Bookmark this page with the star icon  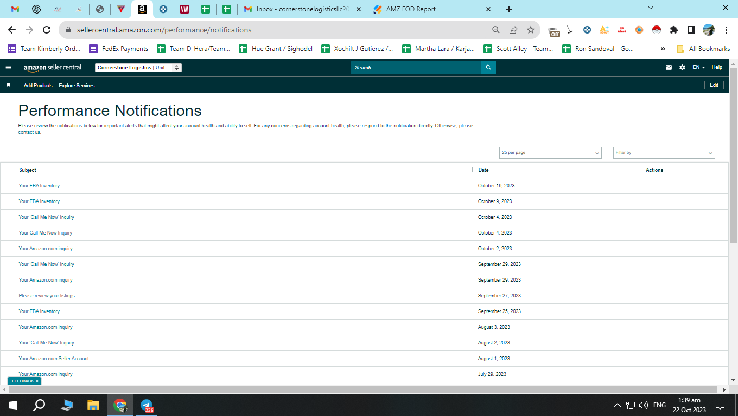point(531,30)
